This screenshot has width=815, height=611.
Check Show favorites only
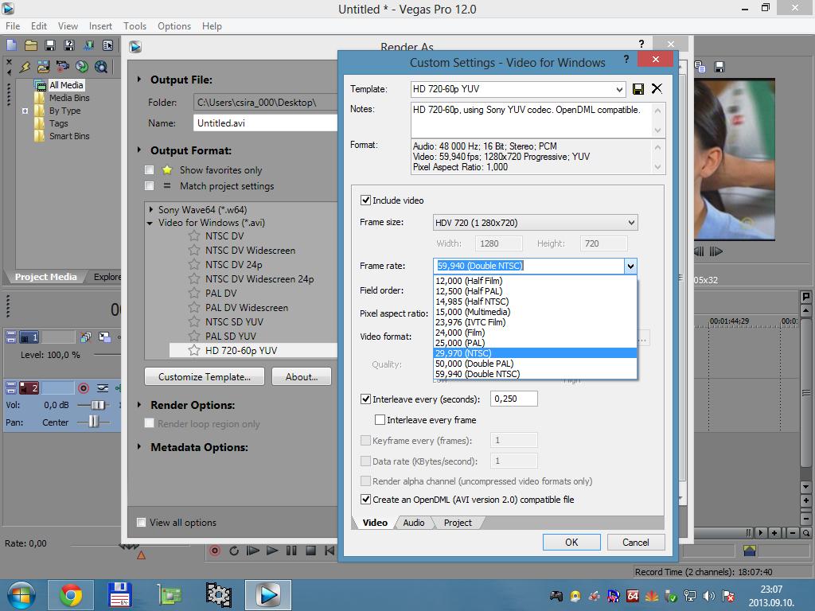(149, 170)
